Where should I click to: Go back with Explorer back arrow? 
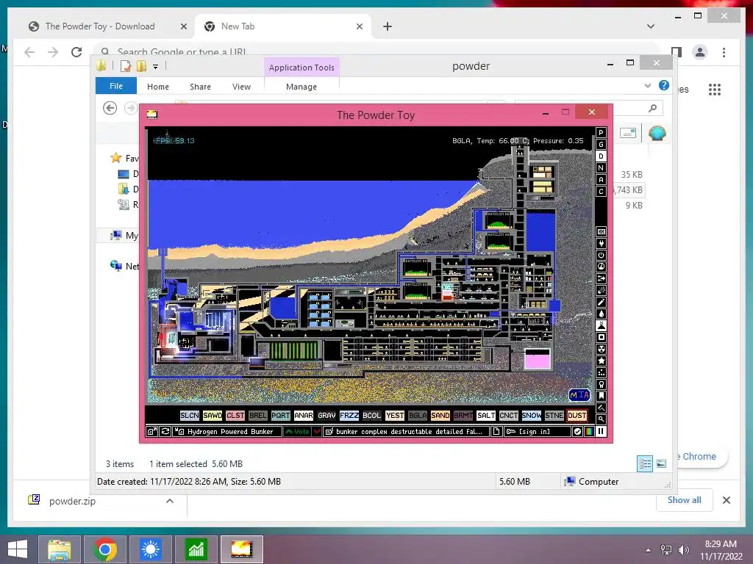110,108
